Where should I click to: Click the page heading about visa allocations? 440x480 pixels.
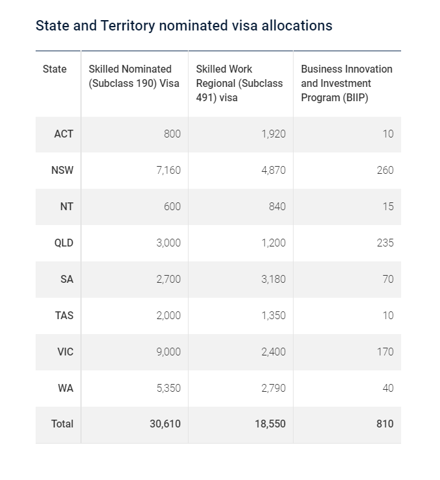[x=184, y=26]
